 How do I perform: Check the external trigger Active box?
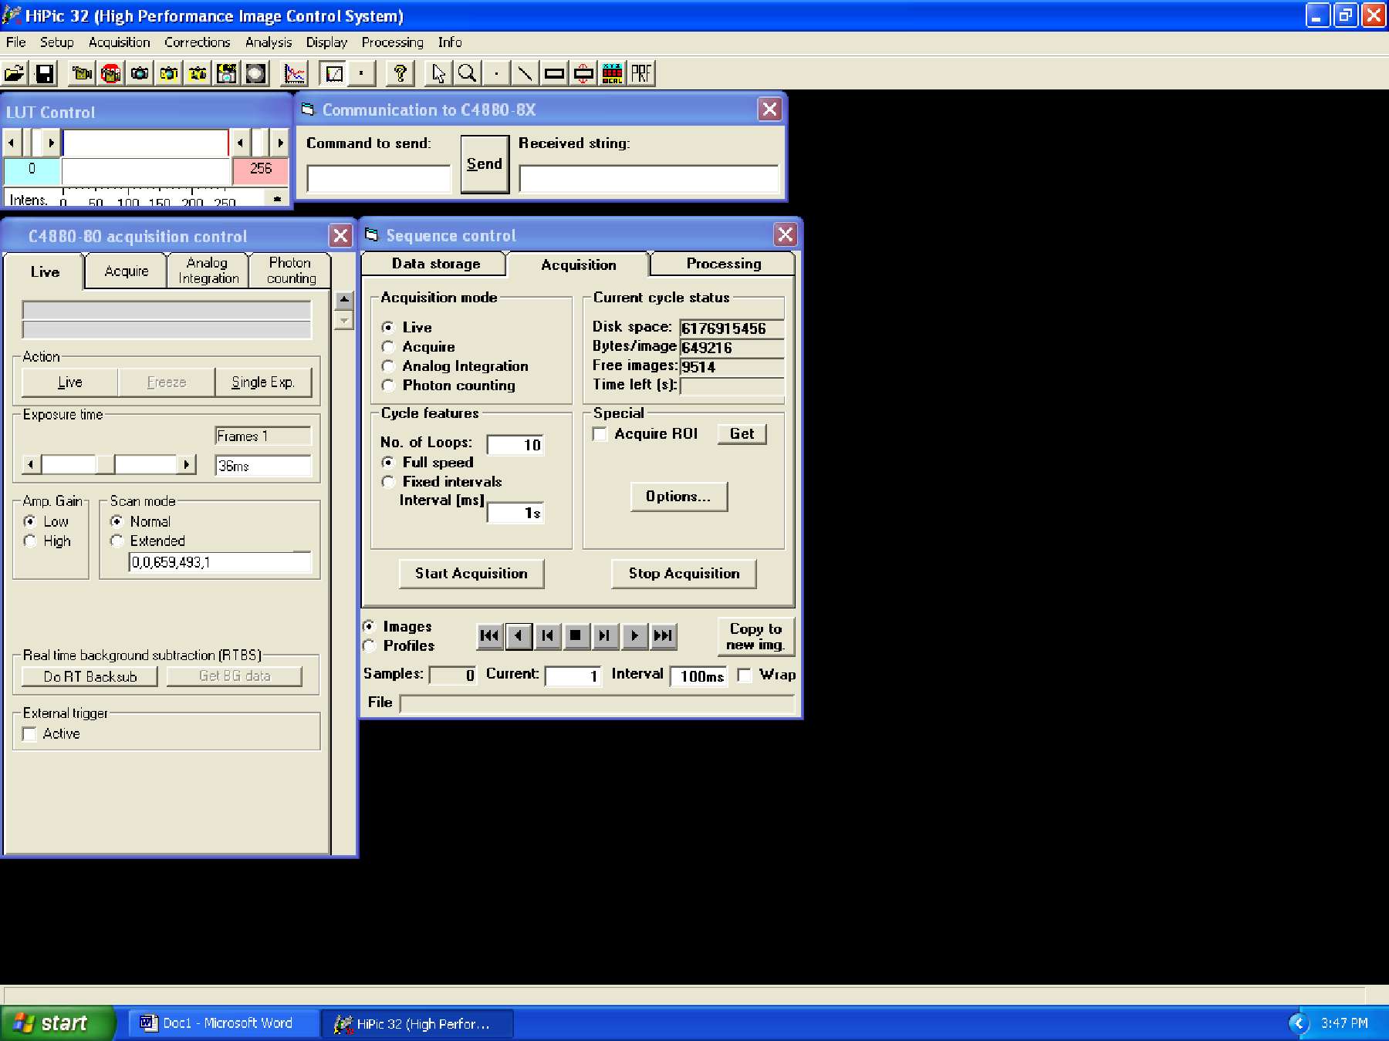click(30, 734)
